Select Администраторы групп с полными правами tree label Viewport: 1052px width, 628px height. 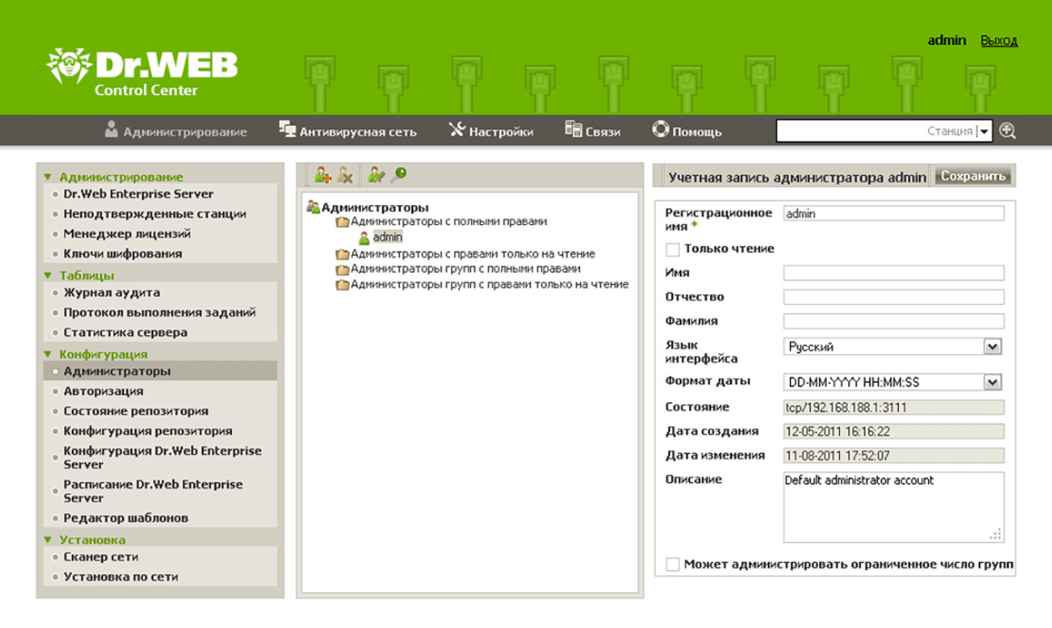click(x=466, y=269)
